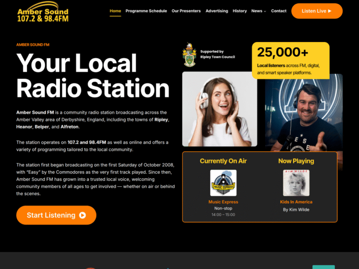The width and height of the screenshot is (359, 269).
Task: Open Kids In America track link
Action: pyautogui.click(x=296, y=202)
